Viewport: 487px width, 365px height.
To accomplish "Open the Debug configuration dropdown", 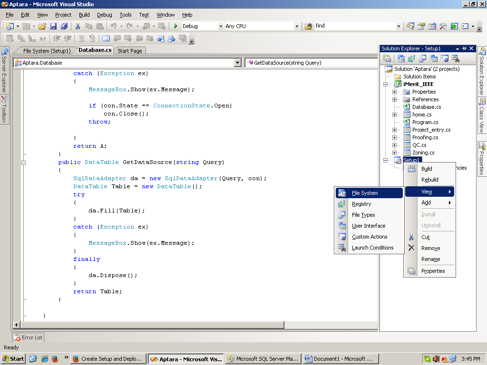I will coord(221,27).
